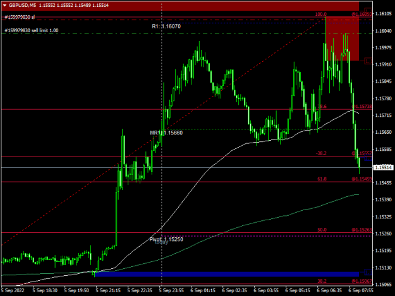Viewport: 395px width, 296px height.
Task: Click the @1.16093 Fibonacci price
Action: click(362, 14)
